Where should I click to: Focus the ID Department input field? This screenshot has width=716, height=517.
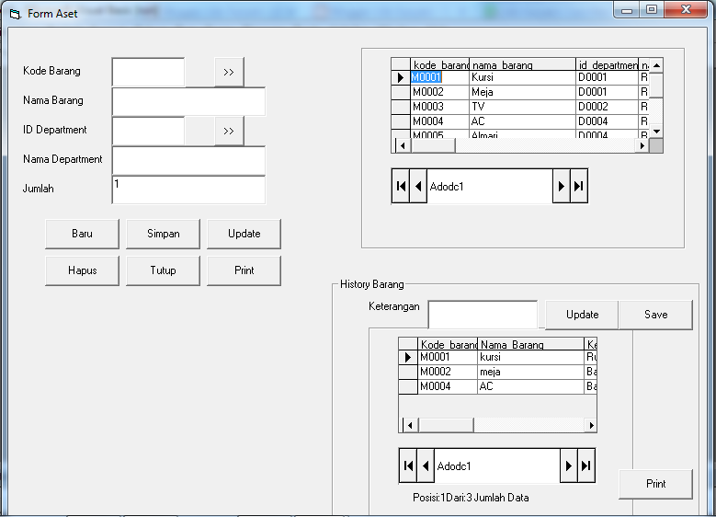pyautogui.click(x=148, y=131)
